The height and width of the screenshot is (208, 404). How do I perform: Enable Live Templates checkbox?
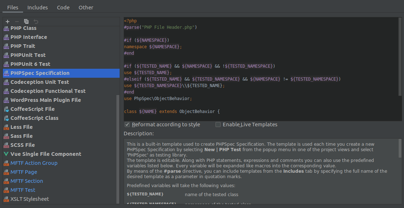(x=218, y=125)
